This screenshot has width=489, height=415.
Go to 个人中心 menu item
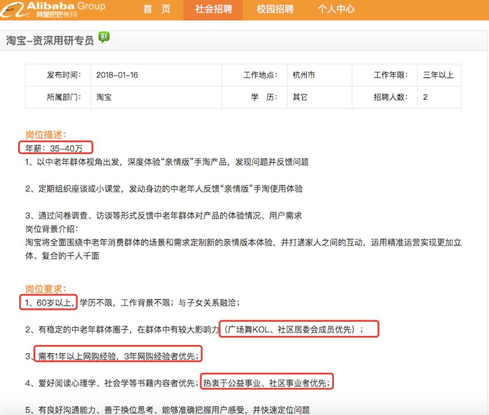click(336, 9)
